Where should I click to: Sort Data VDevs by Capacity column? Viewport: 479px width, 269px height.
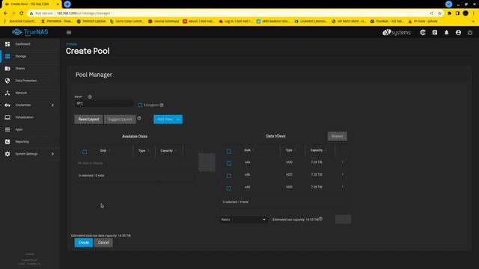[x=317, y=150]
